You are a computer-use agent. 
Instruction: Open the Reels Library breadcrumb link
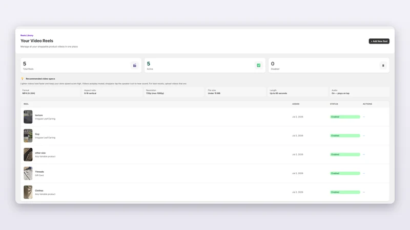click(27, 35)
